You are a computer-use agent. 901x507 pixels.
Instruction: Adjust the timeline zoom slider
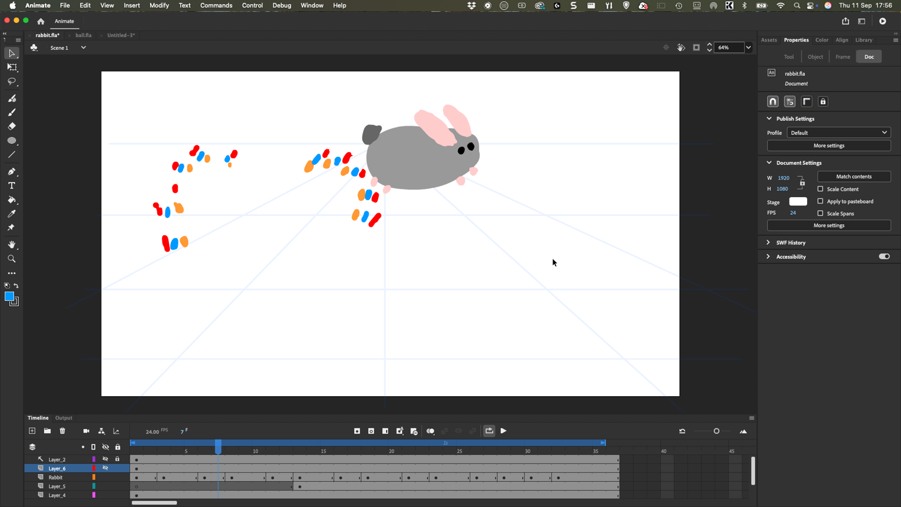716,431
